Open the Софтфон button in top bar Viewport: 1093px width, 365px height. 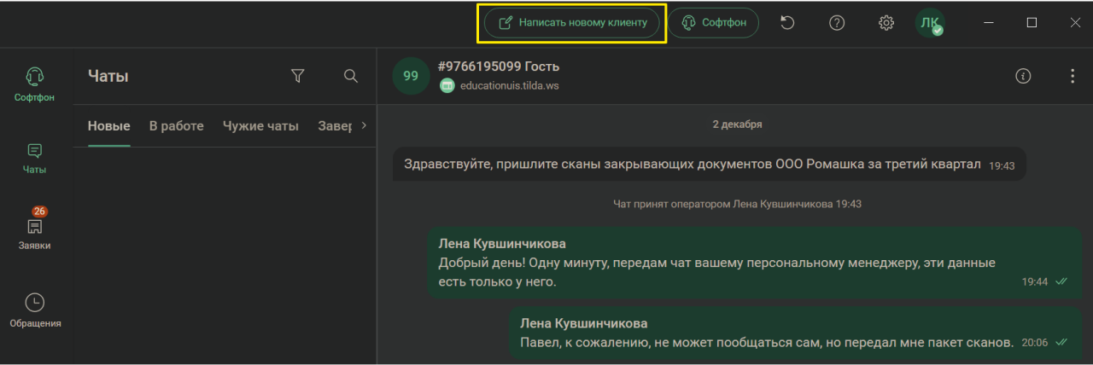point(713,23)
